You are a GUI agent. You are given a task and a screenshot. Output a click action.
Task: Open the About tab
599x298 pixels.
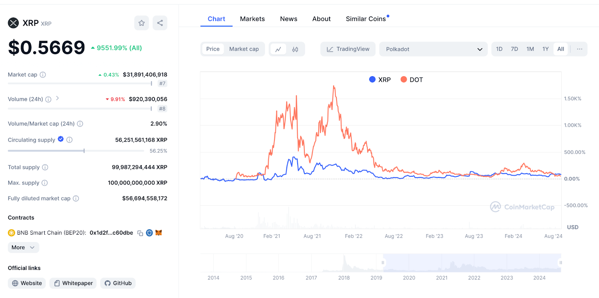(x=322, y=19)
